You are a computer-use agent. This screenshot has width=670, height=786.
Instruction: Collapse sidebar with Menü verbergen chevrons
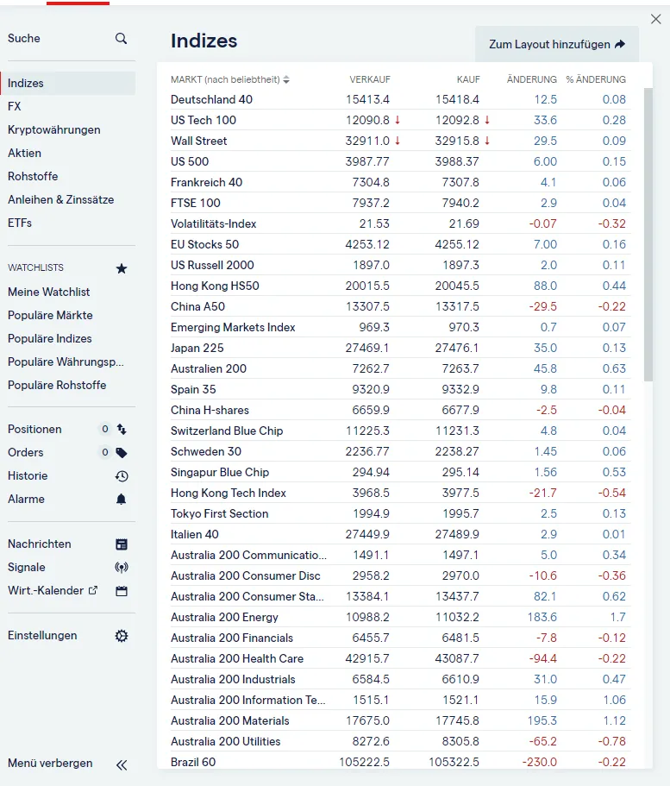coord(122,764)
